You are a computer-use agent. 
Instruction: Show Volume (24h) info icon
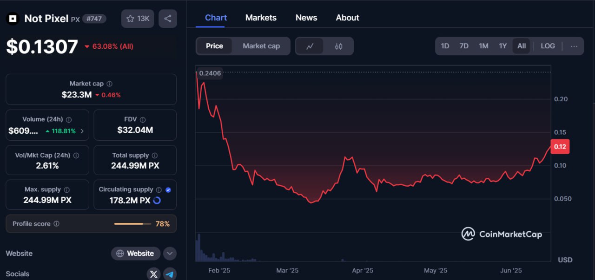point(69,120)
